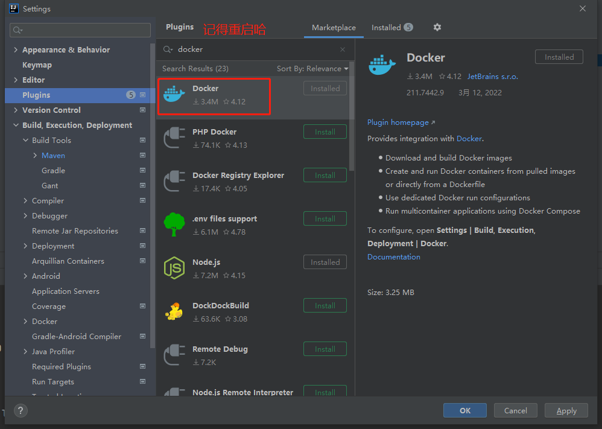Click project-level icon beside Build Tools
This screenshot has height=429, width=602.
point(142,140)
